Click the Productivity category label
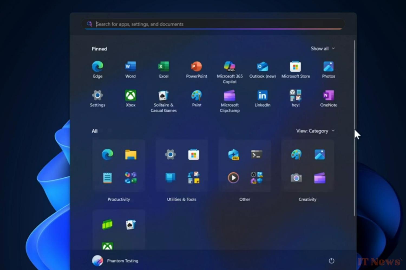 pos(119,200)
